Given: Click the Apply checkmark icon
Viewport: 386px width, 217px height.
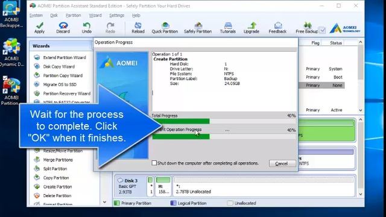Looking at the screenshot, I should tap(39, 25).
